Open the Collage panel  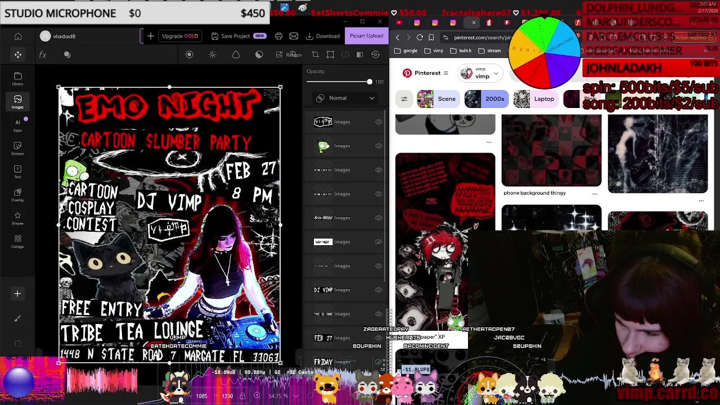pos(17,241)
